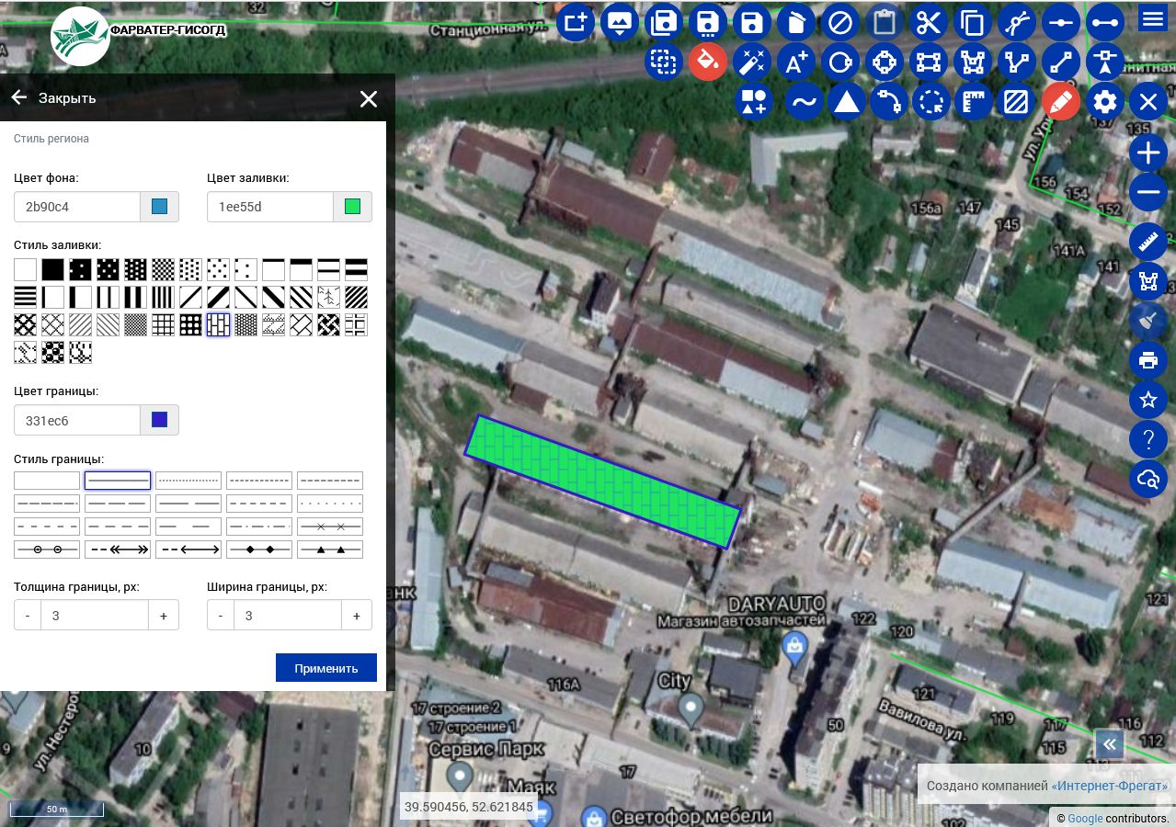Select the scissors cut tool
Screen dimensions: 1176x827
[929, 22]
